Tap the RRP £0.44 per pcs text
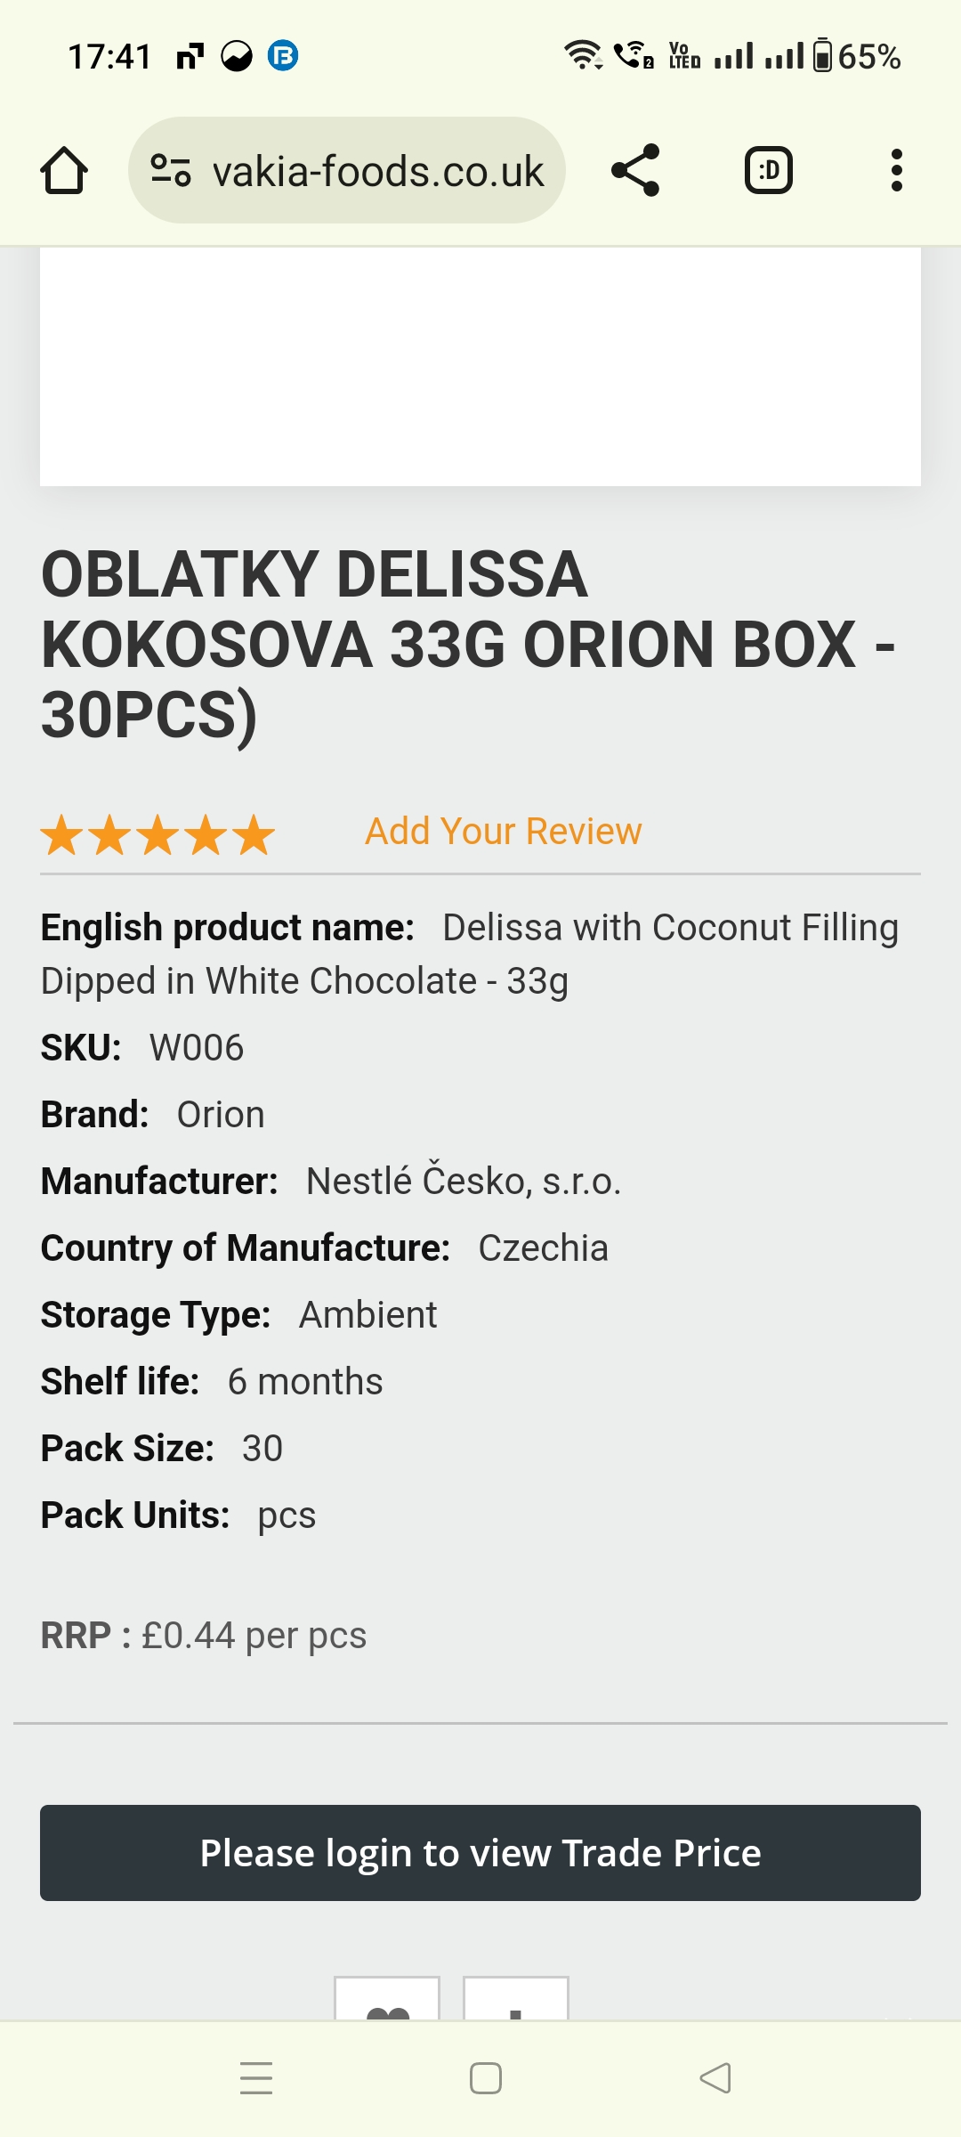 click(204, 1636)
